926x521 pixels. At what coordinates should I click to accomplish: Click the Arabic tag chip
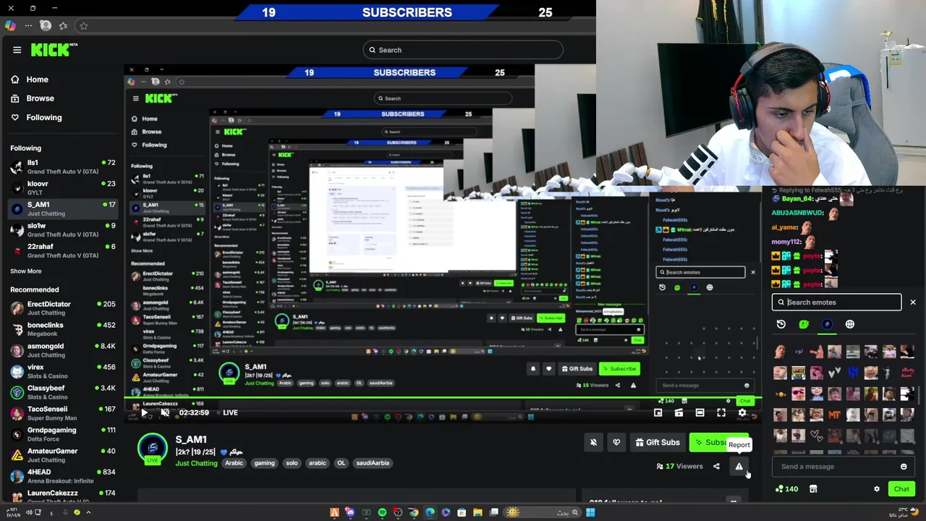(234, 463)
